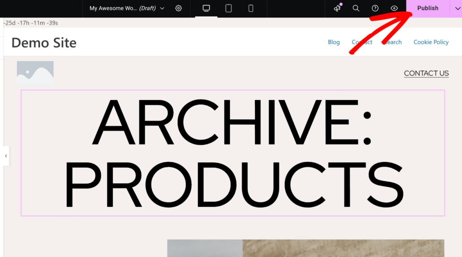Viewport: 462px width, 257px height.
Task: Open the Finder magnifier icon in top bar
Action: pyautogui.click(x=356, y=8)
